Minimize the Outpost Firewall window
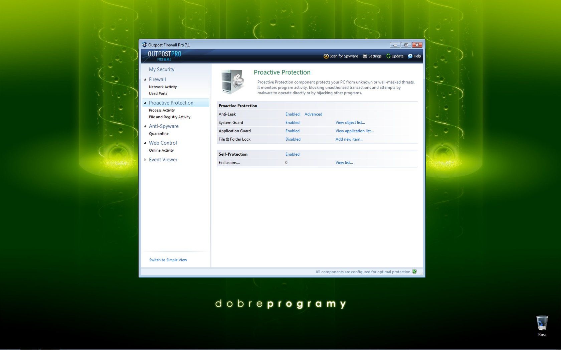The image size is (561, 350). [395, 45]
